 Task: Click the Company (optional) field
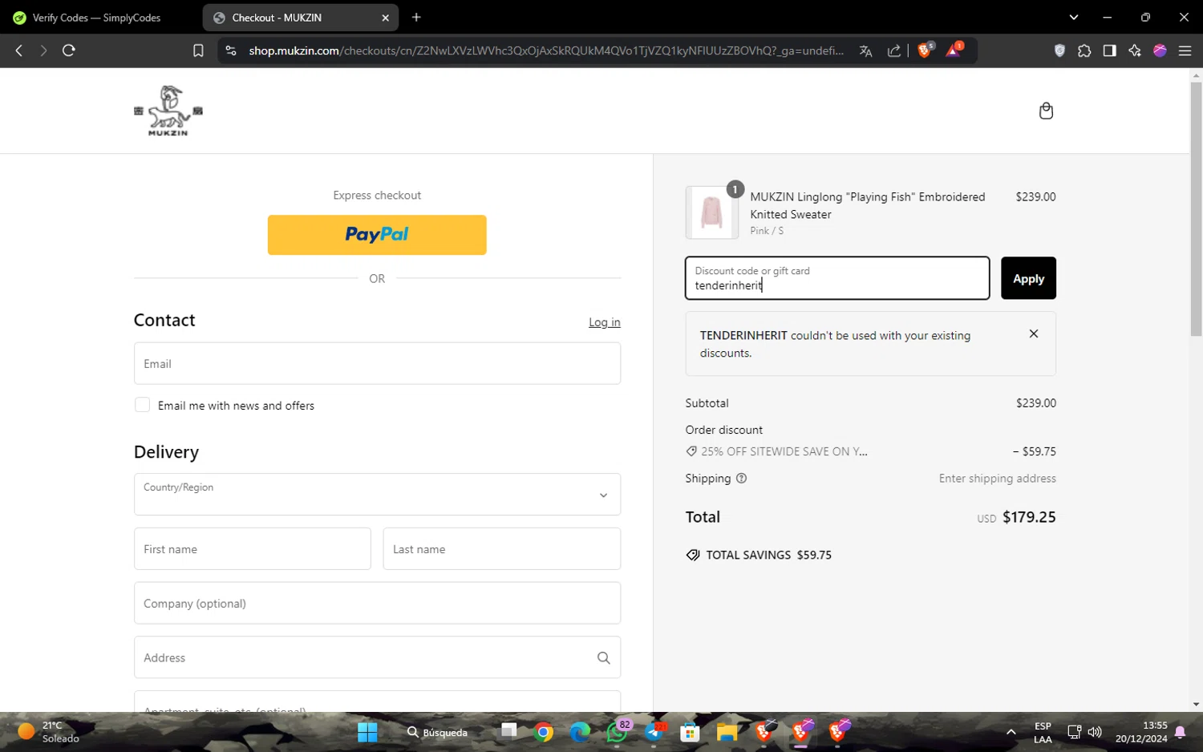point(377,603)
